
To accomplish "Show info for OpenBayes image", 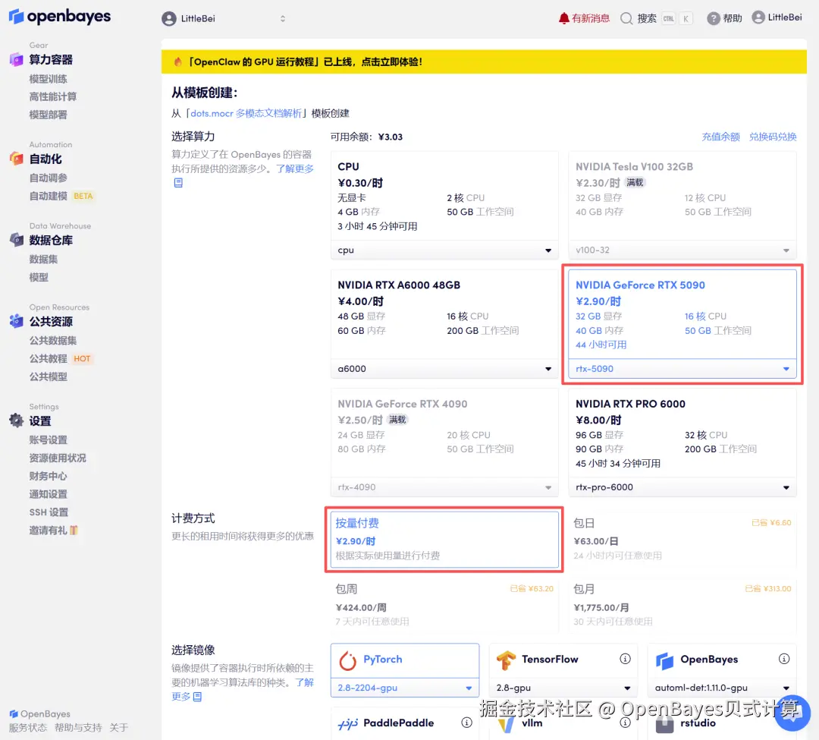I will click(784, 659).
